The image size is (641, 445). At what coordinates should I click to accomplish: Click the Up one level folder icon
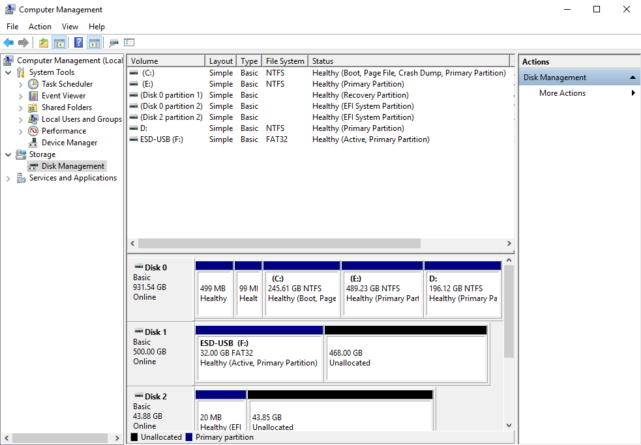coord(42,42)
